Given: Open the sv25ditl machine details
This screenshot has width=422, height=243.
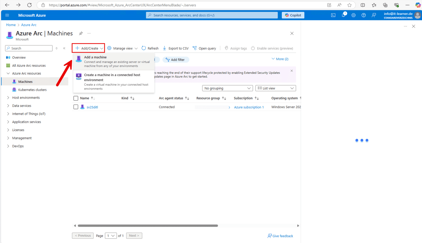Looking at the screenshot, I should [92, 107].
